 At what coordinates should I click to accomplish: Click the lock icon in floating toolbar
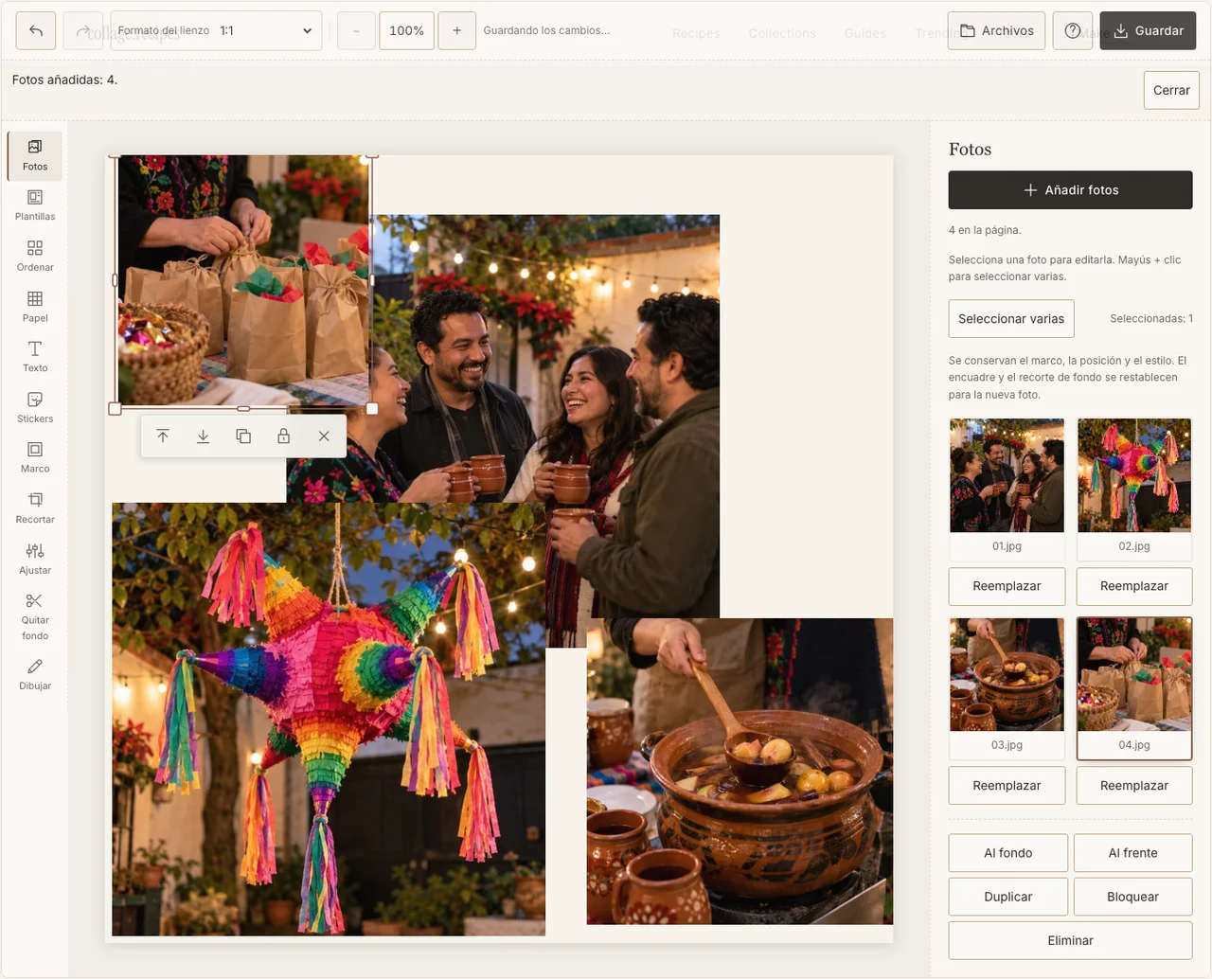[283, 436]
